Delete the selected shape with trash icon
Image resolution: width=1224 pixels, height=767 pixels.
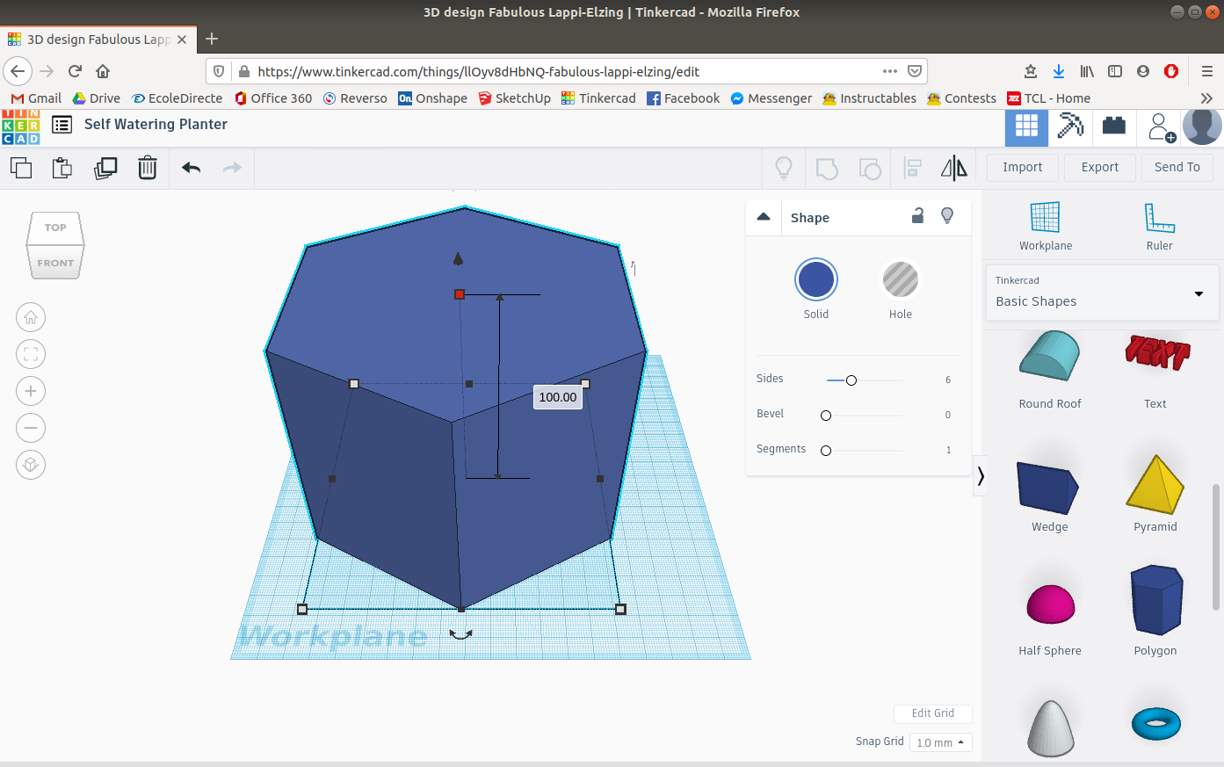coord(148,168)
